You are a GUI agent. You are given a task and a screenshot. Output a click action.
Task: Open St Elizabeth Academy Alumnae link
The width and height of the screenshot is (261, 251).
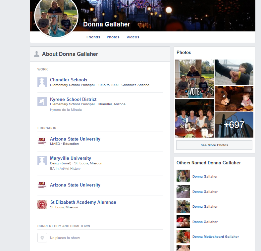(83, 202)
